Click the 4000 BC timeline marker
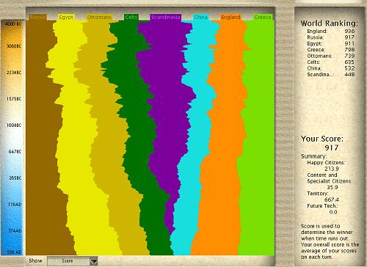The height and width of the screenshot is (267, 367). click(13, 23)
